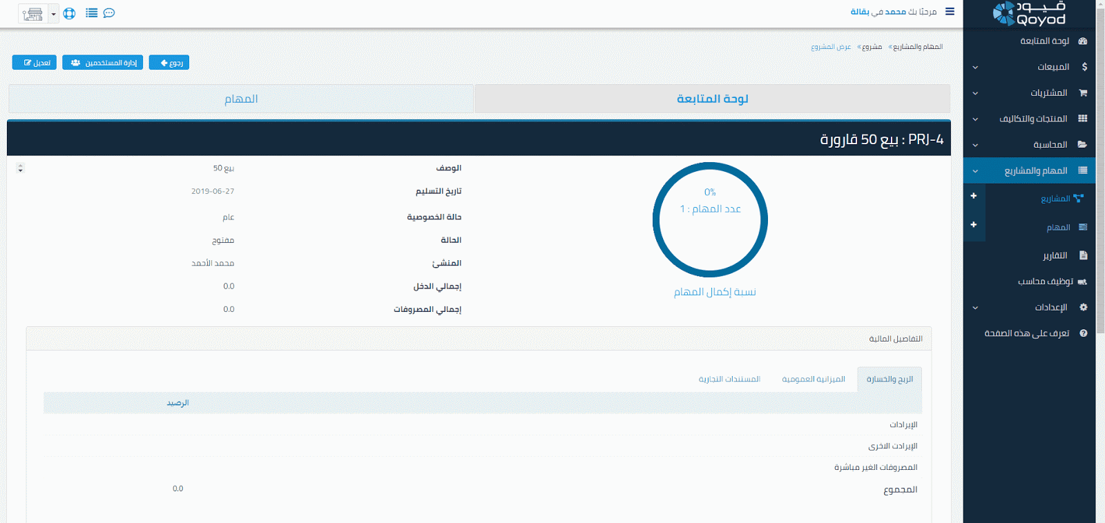Open the store selector dropdown arrow
The width and height of the screenshot is (1105, 523).
pyautogui.click(x=53, y=14)
